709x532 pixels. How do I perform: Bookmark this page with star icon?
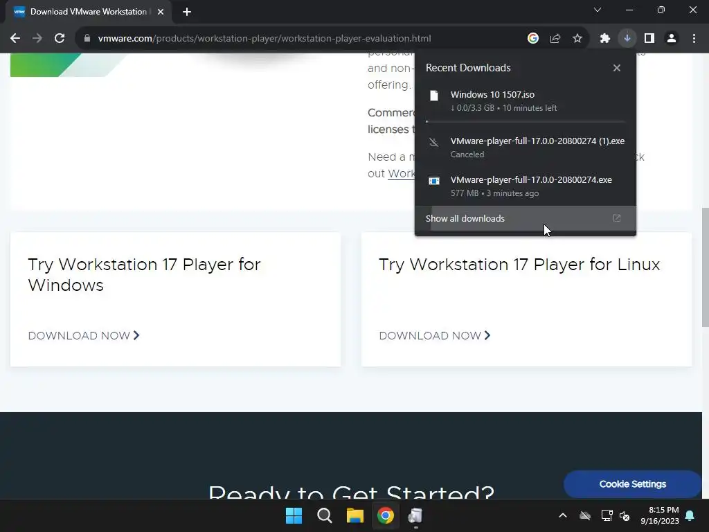577,39
